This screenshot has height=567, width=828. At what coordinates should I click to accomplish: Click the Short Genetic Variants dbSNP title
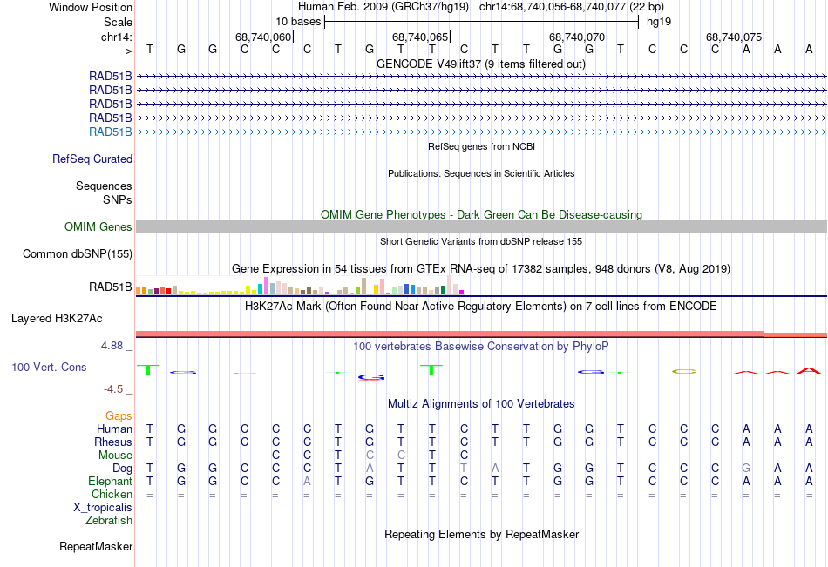coord(481,241)
